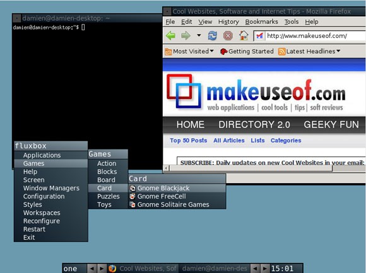366x273 pixels.
Task: Open the Firefox Help menu
Action: [x=311, y=21]
